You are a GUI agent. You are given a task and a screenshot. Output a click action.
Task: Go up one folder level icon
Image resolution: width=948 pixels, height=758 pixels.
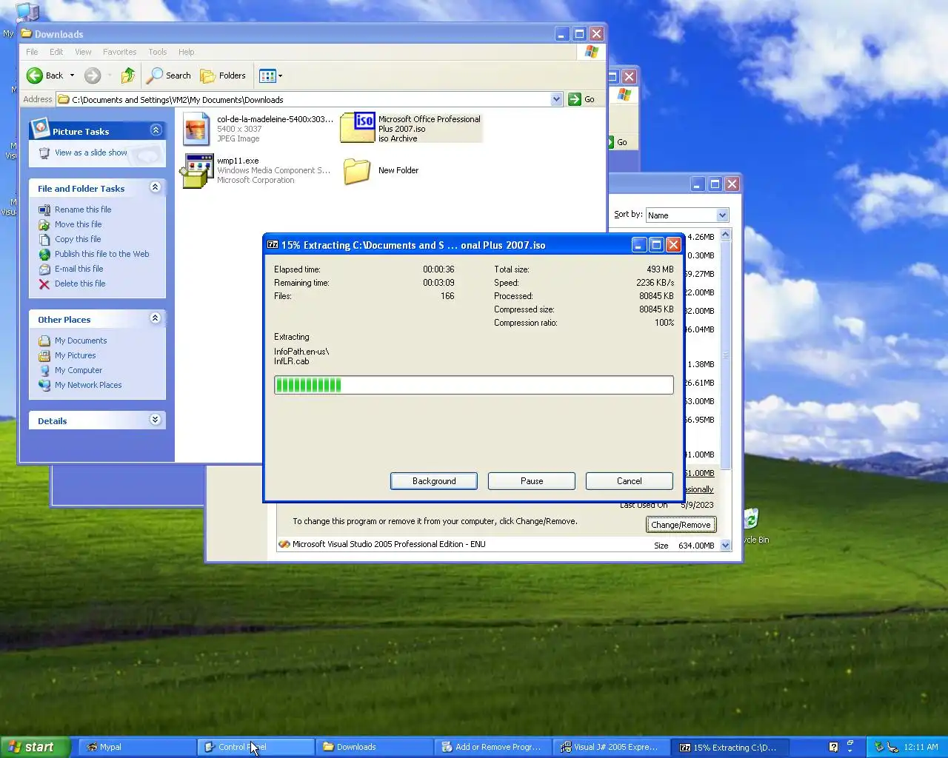tap(128, 76)
